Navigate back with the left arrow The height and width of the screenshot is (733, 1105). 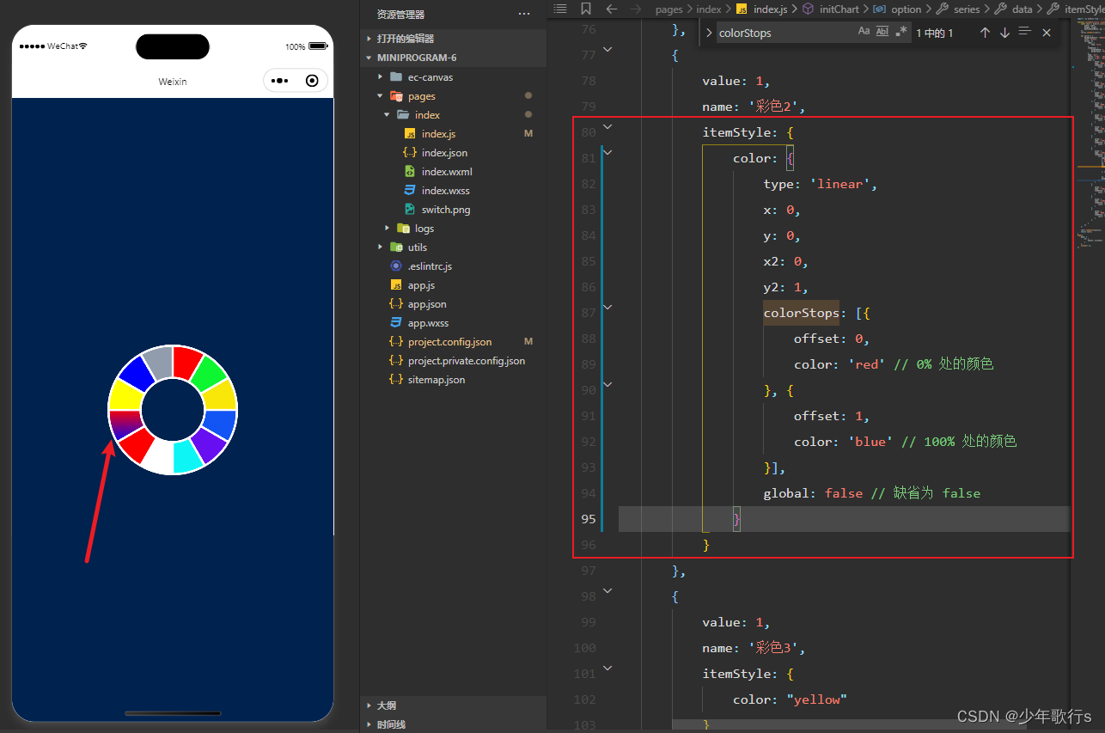[x=612, y=9]
